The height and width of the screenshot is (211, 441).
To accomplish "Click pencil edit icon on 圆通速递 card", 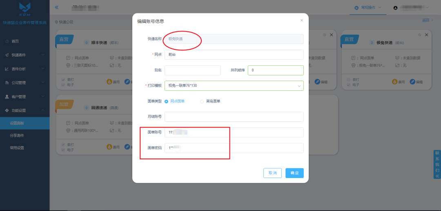I will point(127,147).
